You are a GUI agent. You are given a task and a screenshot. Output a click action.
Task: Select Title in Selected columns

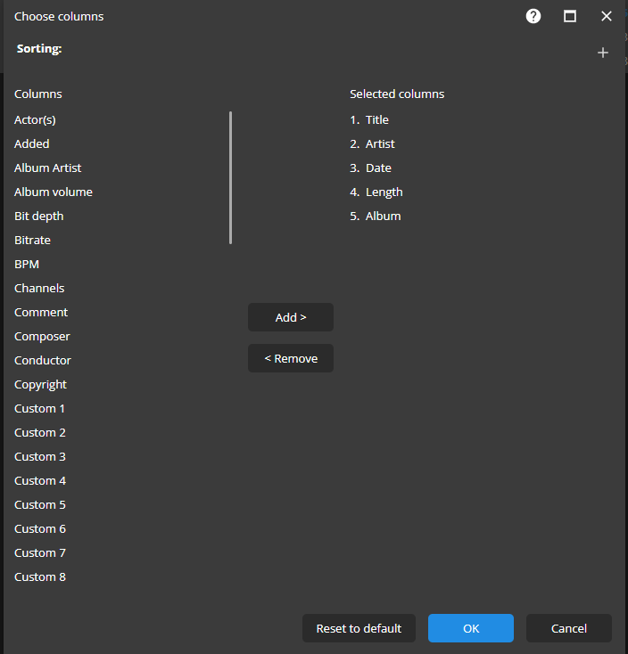(x=376, y=119)
